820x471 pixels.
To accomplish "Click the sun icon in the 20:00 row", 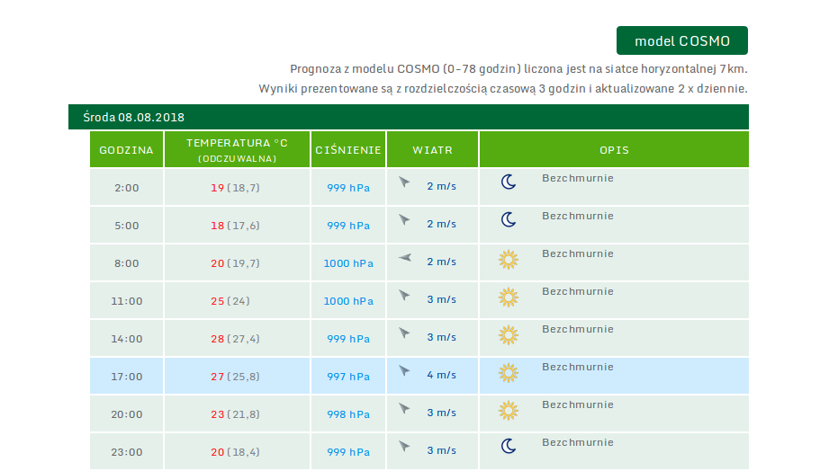I will (x=509, y=411).
